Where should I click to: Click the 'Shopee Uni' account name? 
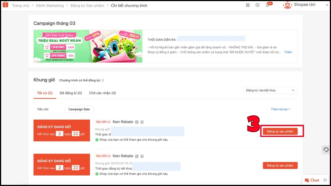(305, 5)
